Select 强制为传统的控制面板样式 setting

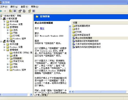coord(88,47)
